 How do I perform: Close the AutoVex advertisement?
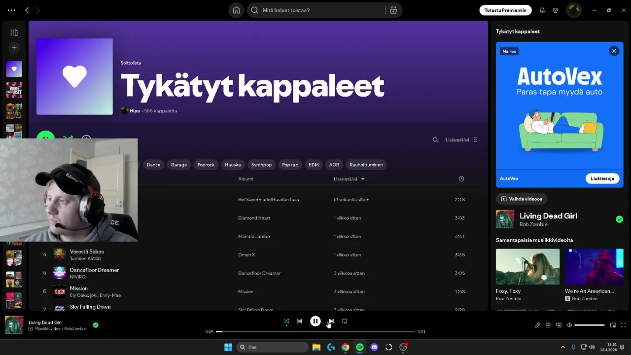pos(614,51)
